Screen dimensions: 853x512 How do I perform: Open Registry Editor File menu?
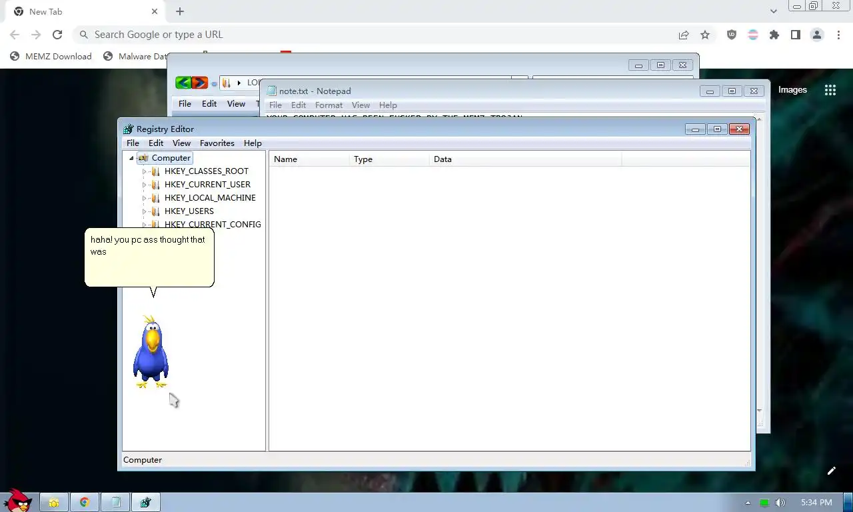[x=133, y=143]
